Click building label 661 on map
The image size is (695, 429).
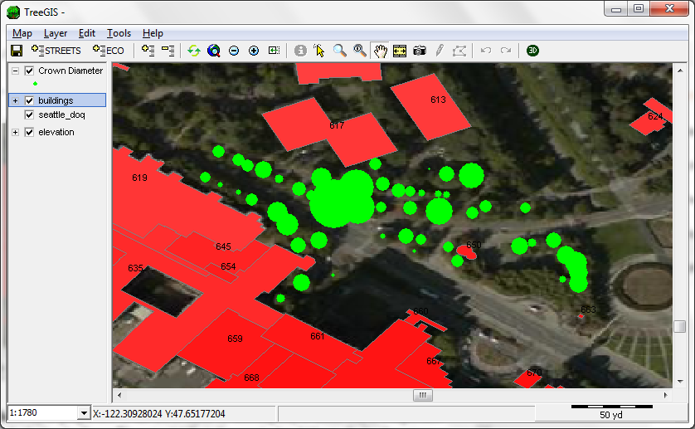tap(318, 336)
